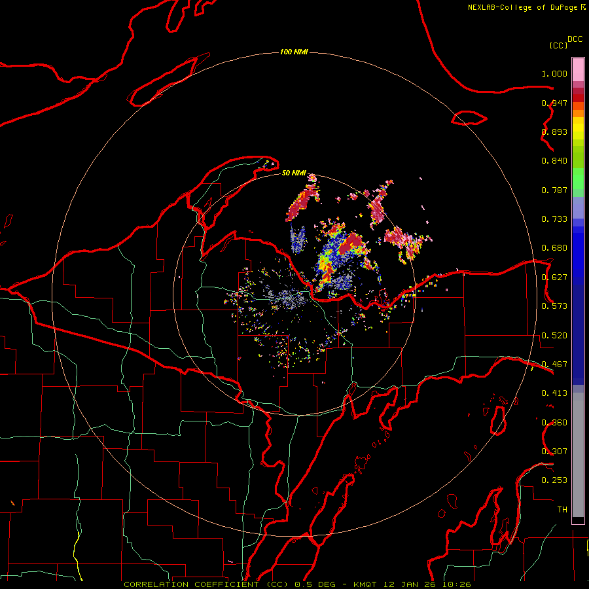Click the 0.840 legend value
589x589 pixels.
point(554,161)
